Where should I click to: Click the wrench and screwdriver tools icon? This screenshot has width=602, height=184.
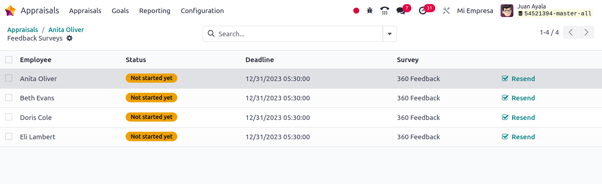[446, 11]
